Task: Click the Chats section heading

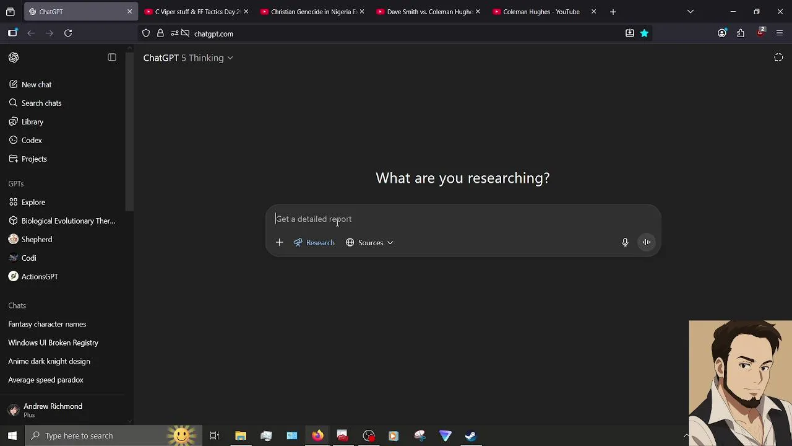Action: tap(17, 306)
